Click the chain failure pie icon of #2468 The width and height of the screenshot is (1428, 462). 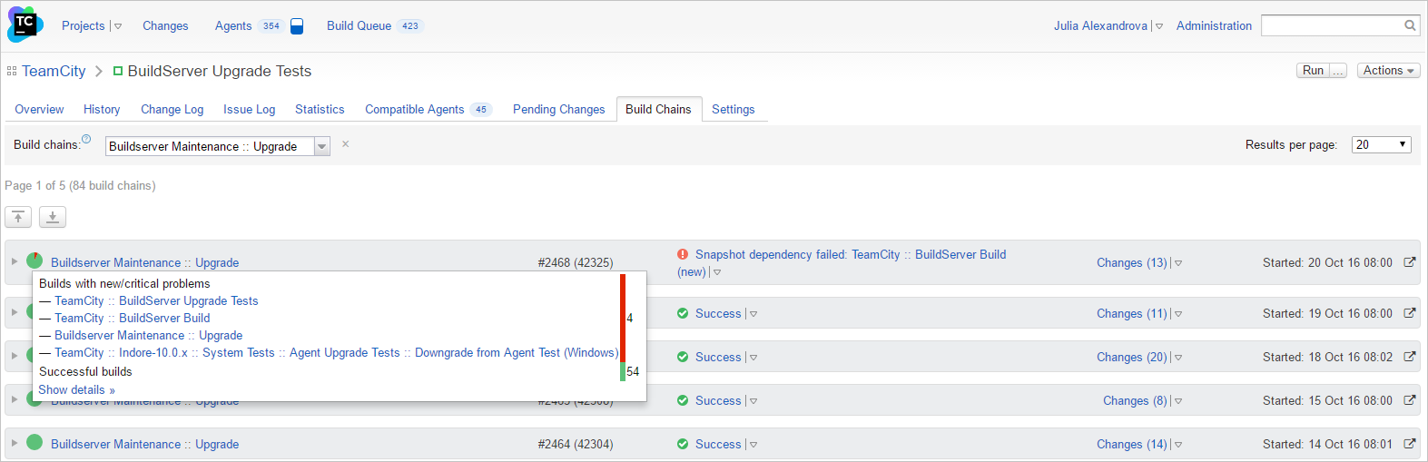pyautogui.click(x=34, y=260)
